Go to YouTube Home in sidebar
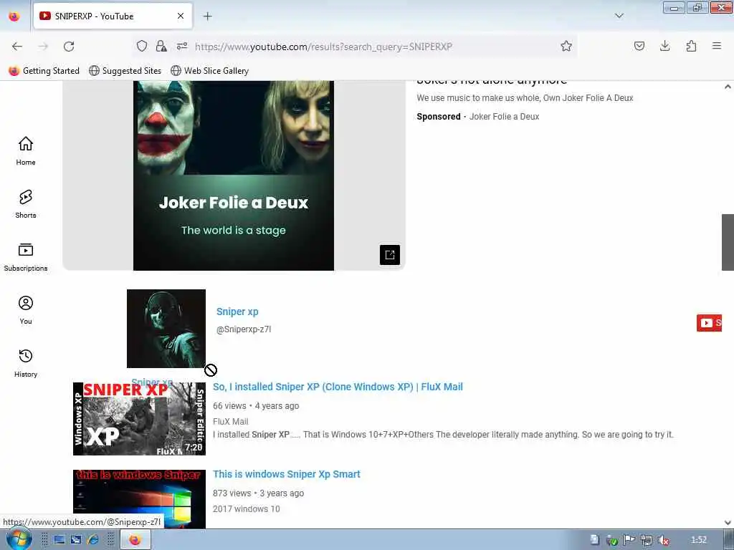Viewport: 734px width, 550px height. click(x=26, y=150)
